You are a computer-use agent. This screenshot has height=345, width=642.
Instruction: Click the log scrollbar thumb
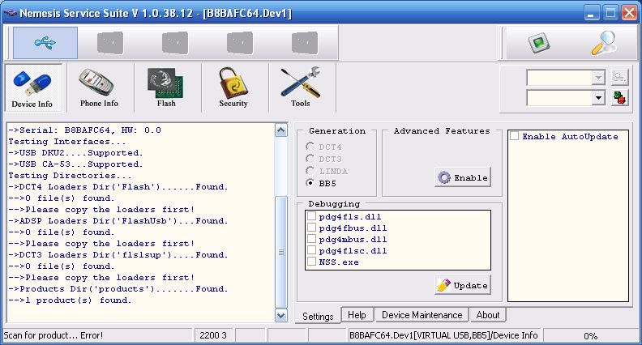pyautogui.click(x=280, y=252)
